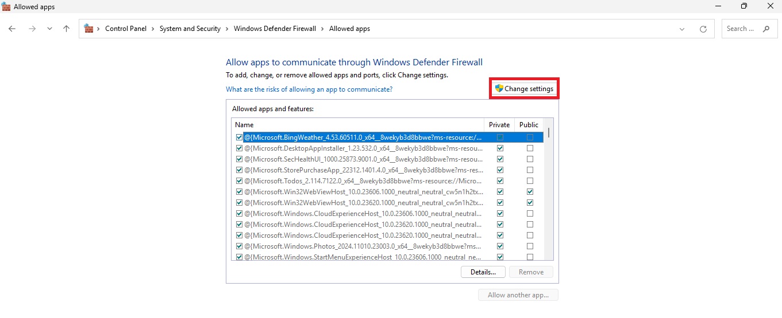Viewport: 782px width, 318px height.
Task: Click the search magnifier icon
Action: [766, 29]
